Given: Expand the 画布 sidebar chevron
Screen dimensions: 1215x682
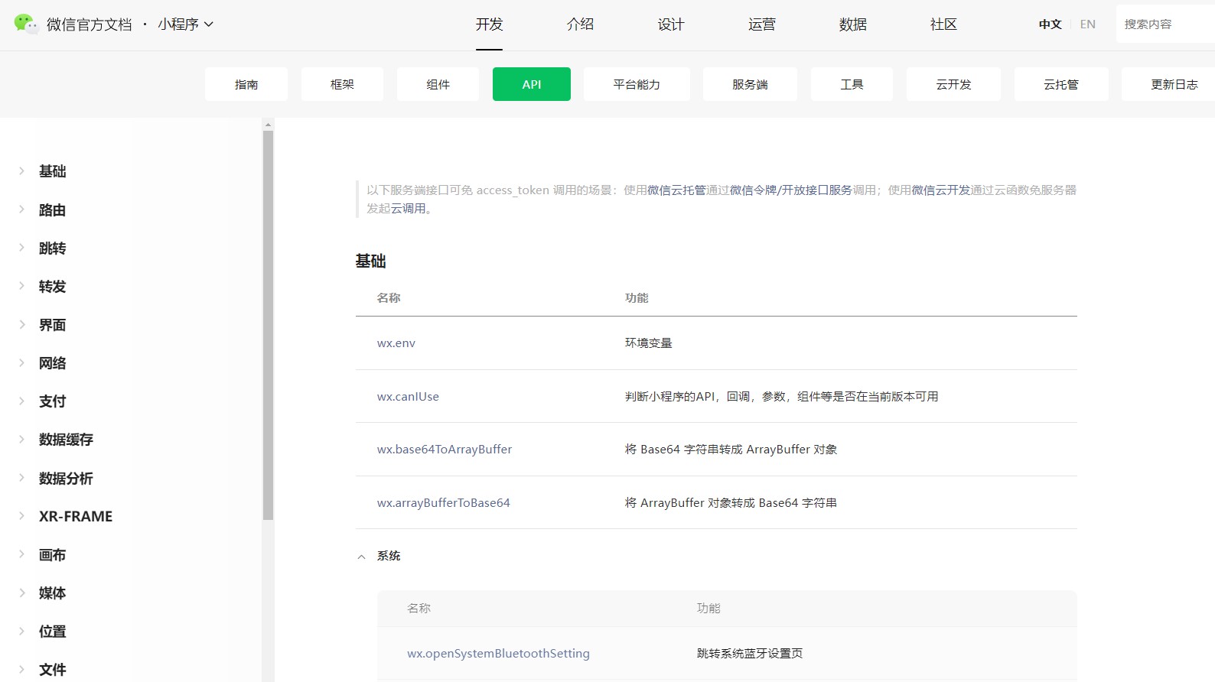Looking at the screenshot, I should click(x=21, y=554).
